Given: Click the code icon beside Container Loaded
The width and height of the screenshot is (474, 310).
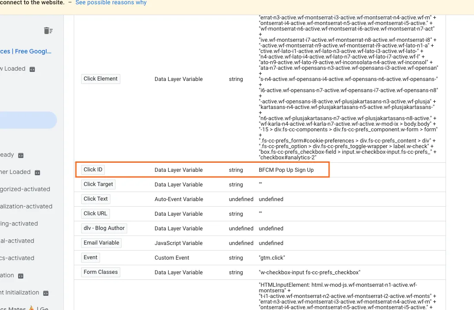Looking at the screenshot, I should tap(38, 173).
